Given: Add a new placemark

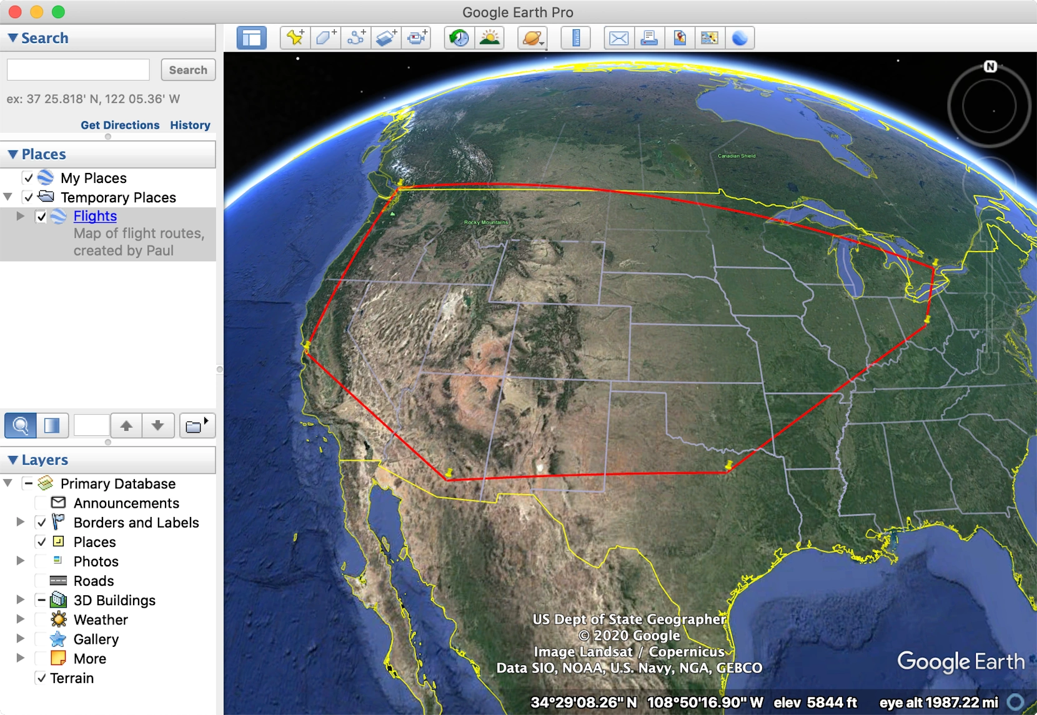Looking at the screenshot, I should click(x=295, y=38).
